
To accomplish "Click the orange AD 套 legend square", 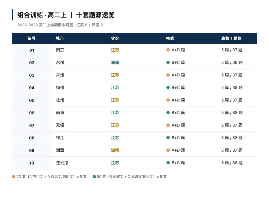I will point(14,177).
